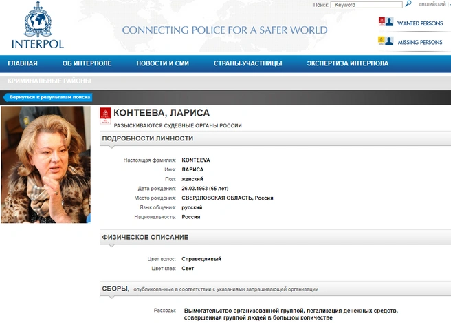
Task: Click the Вымогательство charges description text
Action: click(x=291, y=314)
